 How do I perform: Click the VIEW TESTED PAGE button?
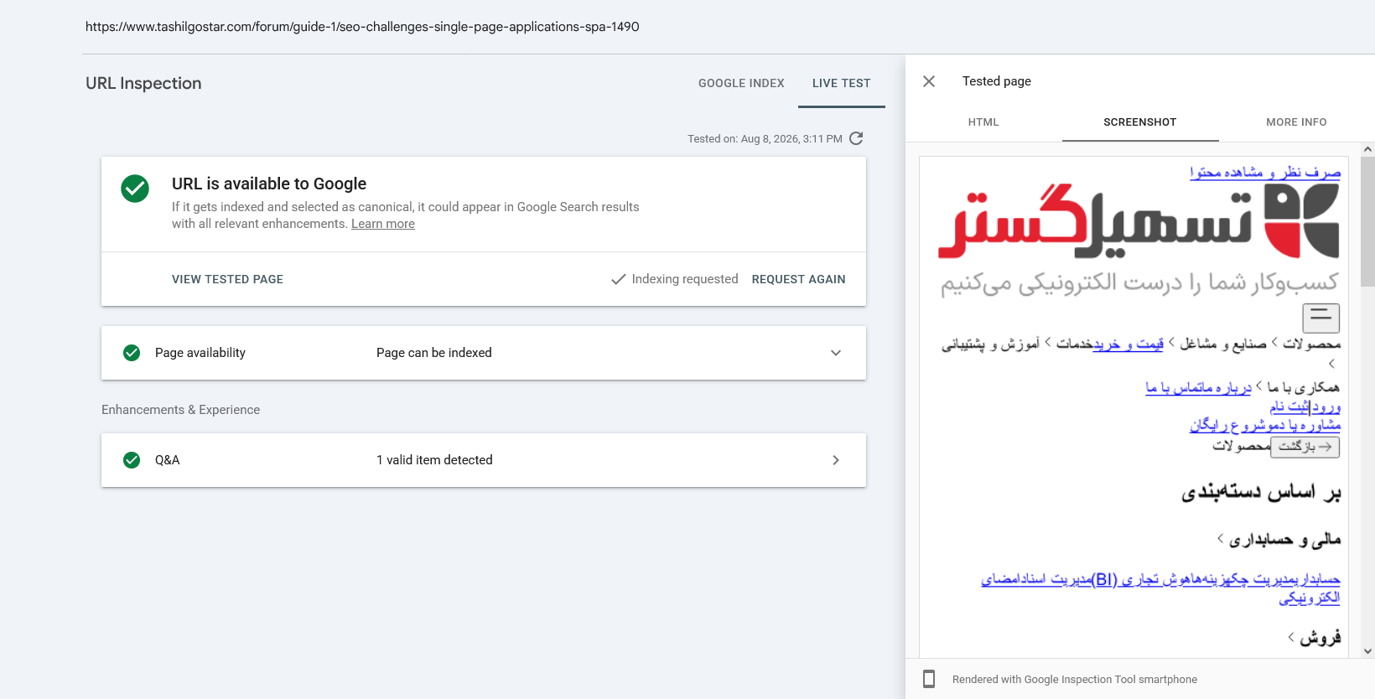pos(227,279)
